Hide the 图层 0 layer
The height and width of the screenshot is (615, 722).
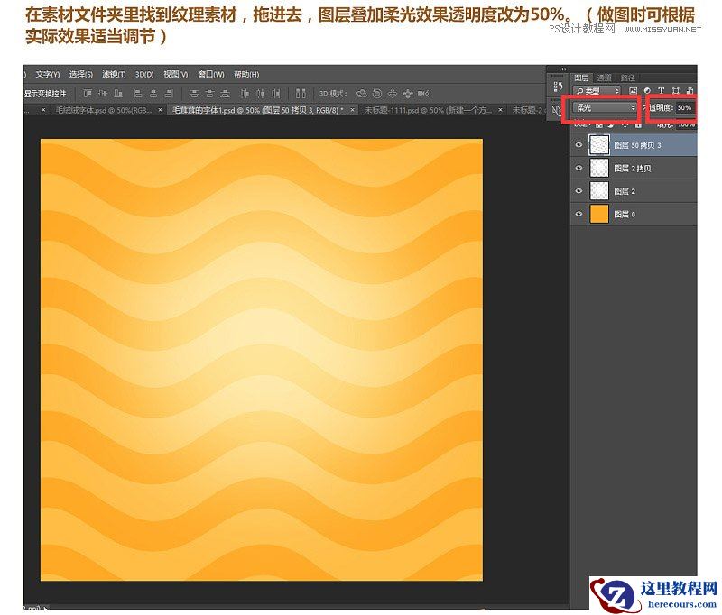(579, 214)
